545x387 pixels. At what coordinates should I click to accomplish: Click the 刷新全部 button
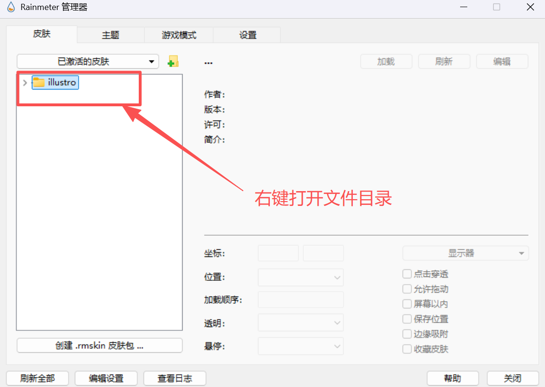38,378
